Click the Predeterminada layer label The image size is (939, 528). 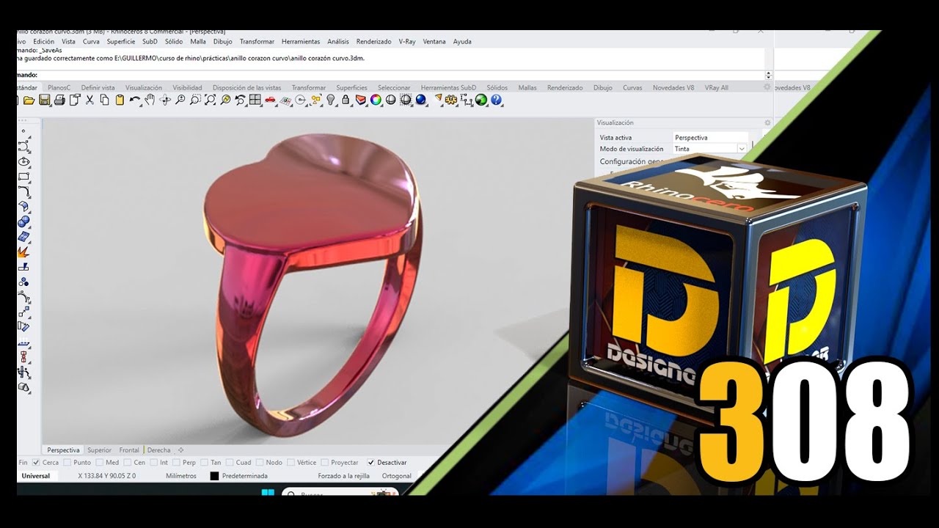(x=245, y=476)
